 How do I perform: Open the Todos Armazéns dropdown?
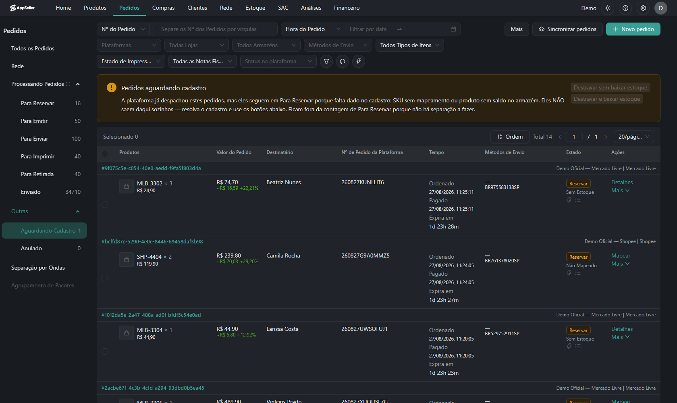pos(266,45)
